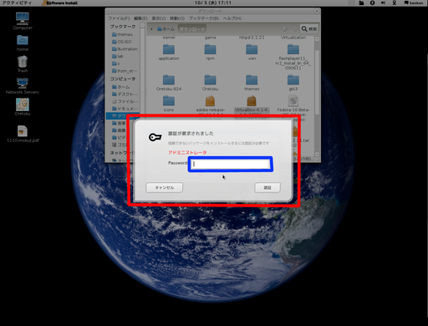The image size is (428, 326).
Task: Open the Computer desktop icon
Action: point(23,21)
